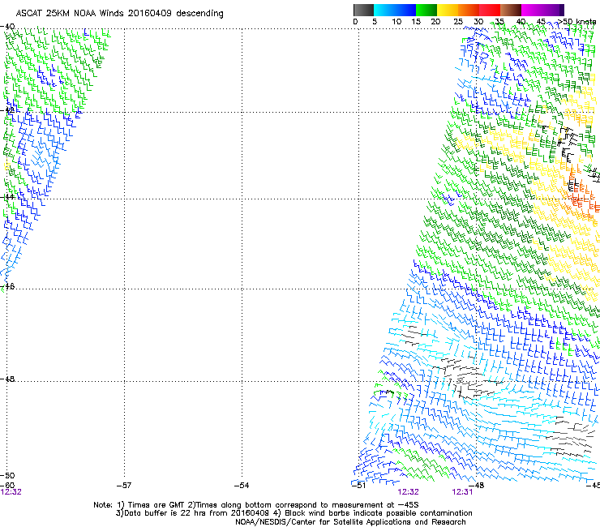
Task: Click the -50 latitude axis label
Action: pyautogui.click(x=7, y=475)
